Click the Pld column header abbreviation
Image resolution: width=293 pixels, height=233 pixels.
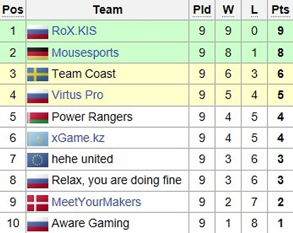pyautogui.click(x=202, y=10)
